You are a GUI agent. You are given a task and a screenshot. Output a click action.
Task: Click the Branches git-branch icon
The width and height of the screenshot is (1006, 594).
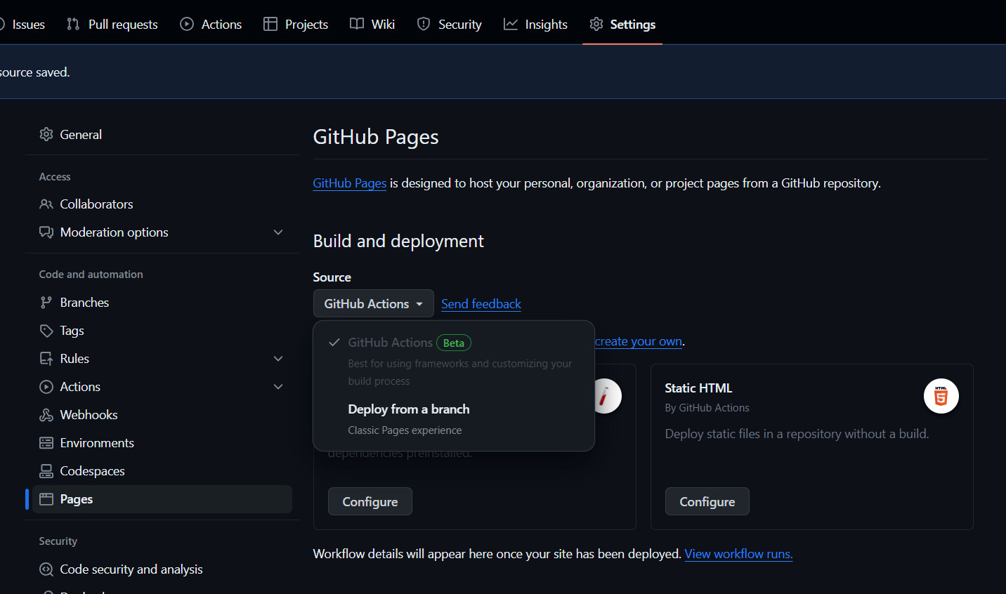point(46,303)
